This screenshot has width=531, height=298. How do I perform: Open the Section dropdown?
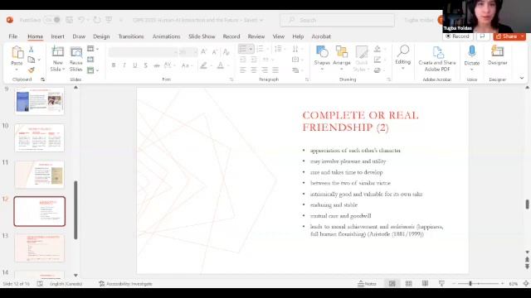(92, 70)
